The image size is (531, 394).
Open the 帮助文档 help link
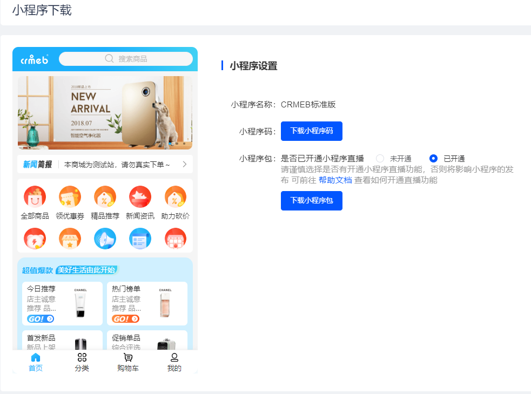point(335,180)
